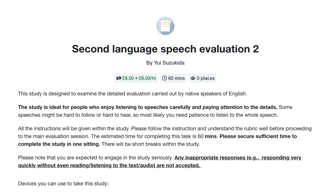Click the cash icon in reward badge

tap(119, 78)
